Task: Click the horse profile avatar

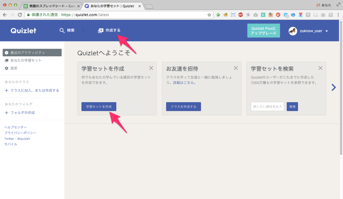Action: (x=293, y=31)
